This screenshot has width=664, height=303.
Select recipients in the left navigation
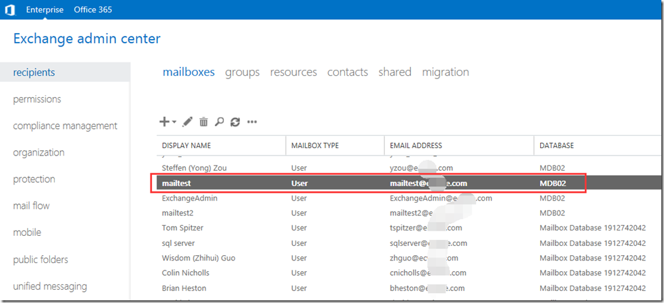tap(65, 72)
